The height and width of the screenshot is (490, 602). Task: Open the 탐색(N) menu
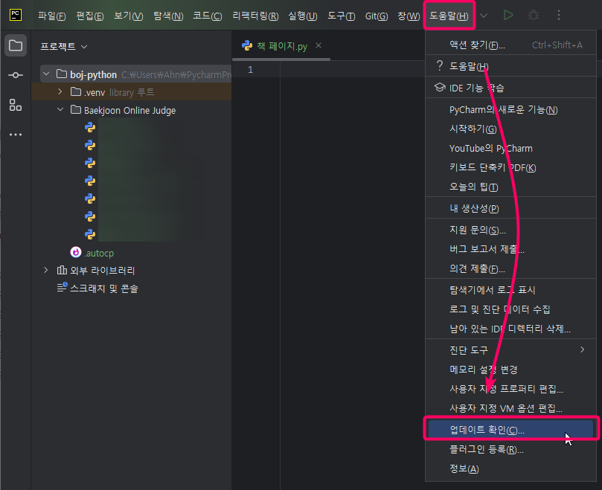168,16
